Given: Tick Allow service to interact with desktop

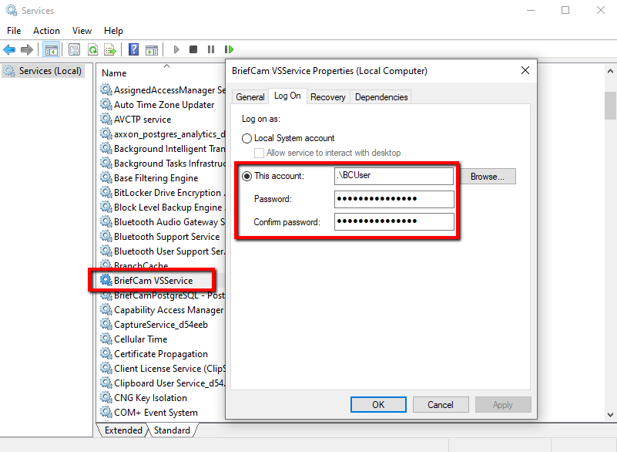Looking at the screenshot, I should (259, 153).
